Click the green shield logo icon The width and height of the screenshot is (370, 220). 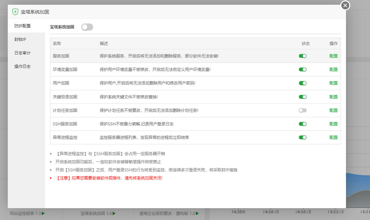pyautogui.click(x=15, y=12)
